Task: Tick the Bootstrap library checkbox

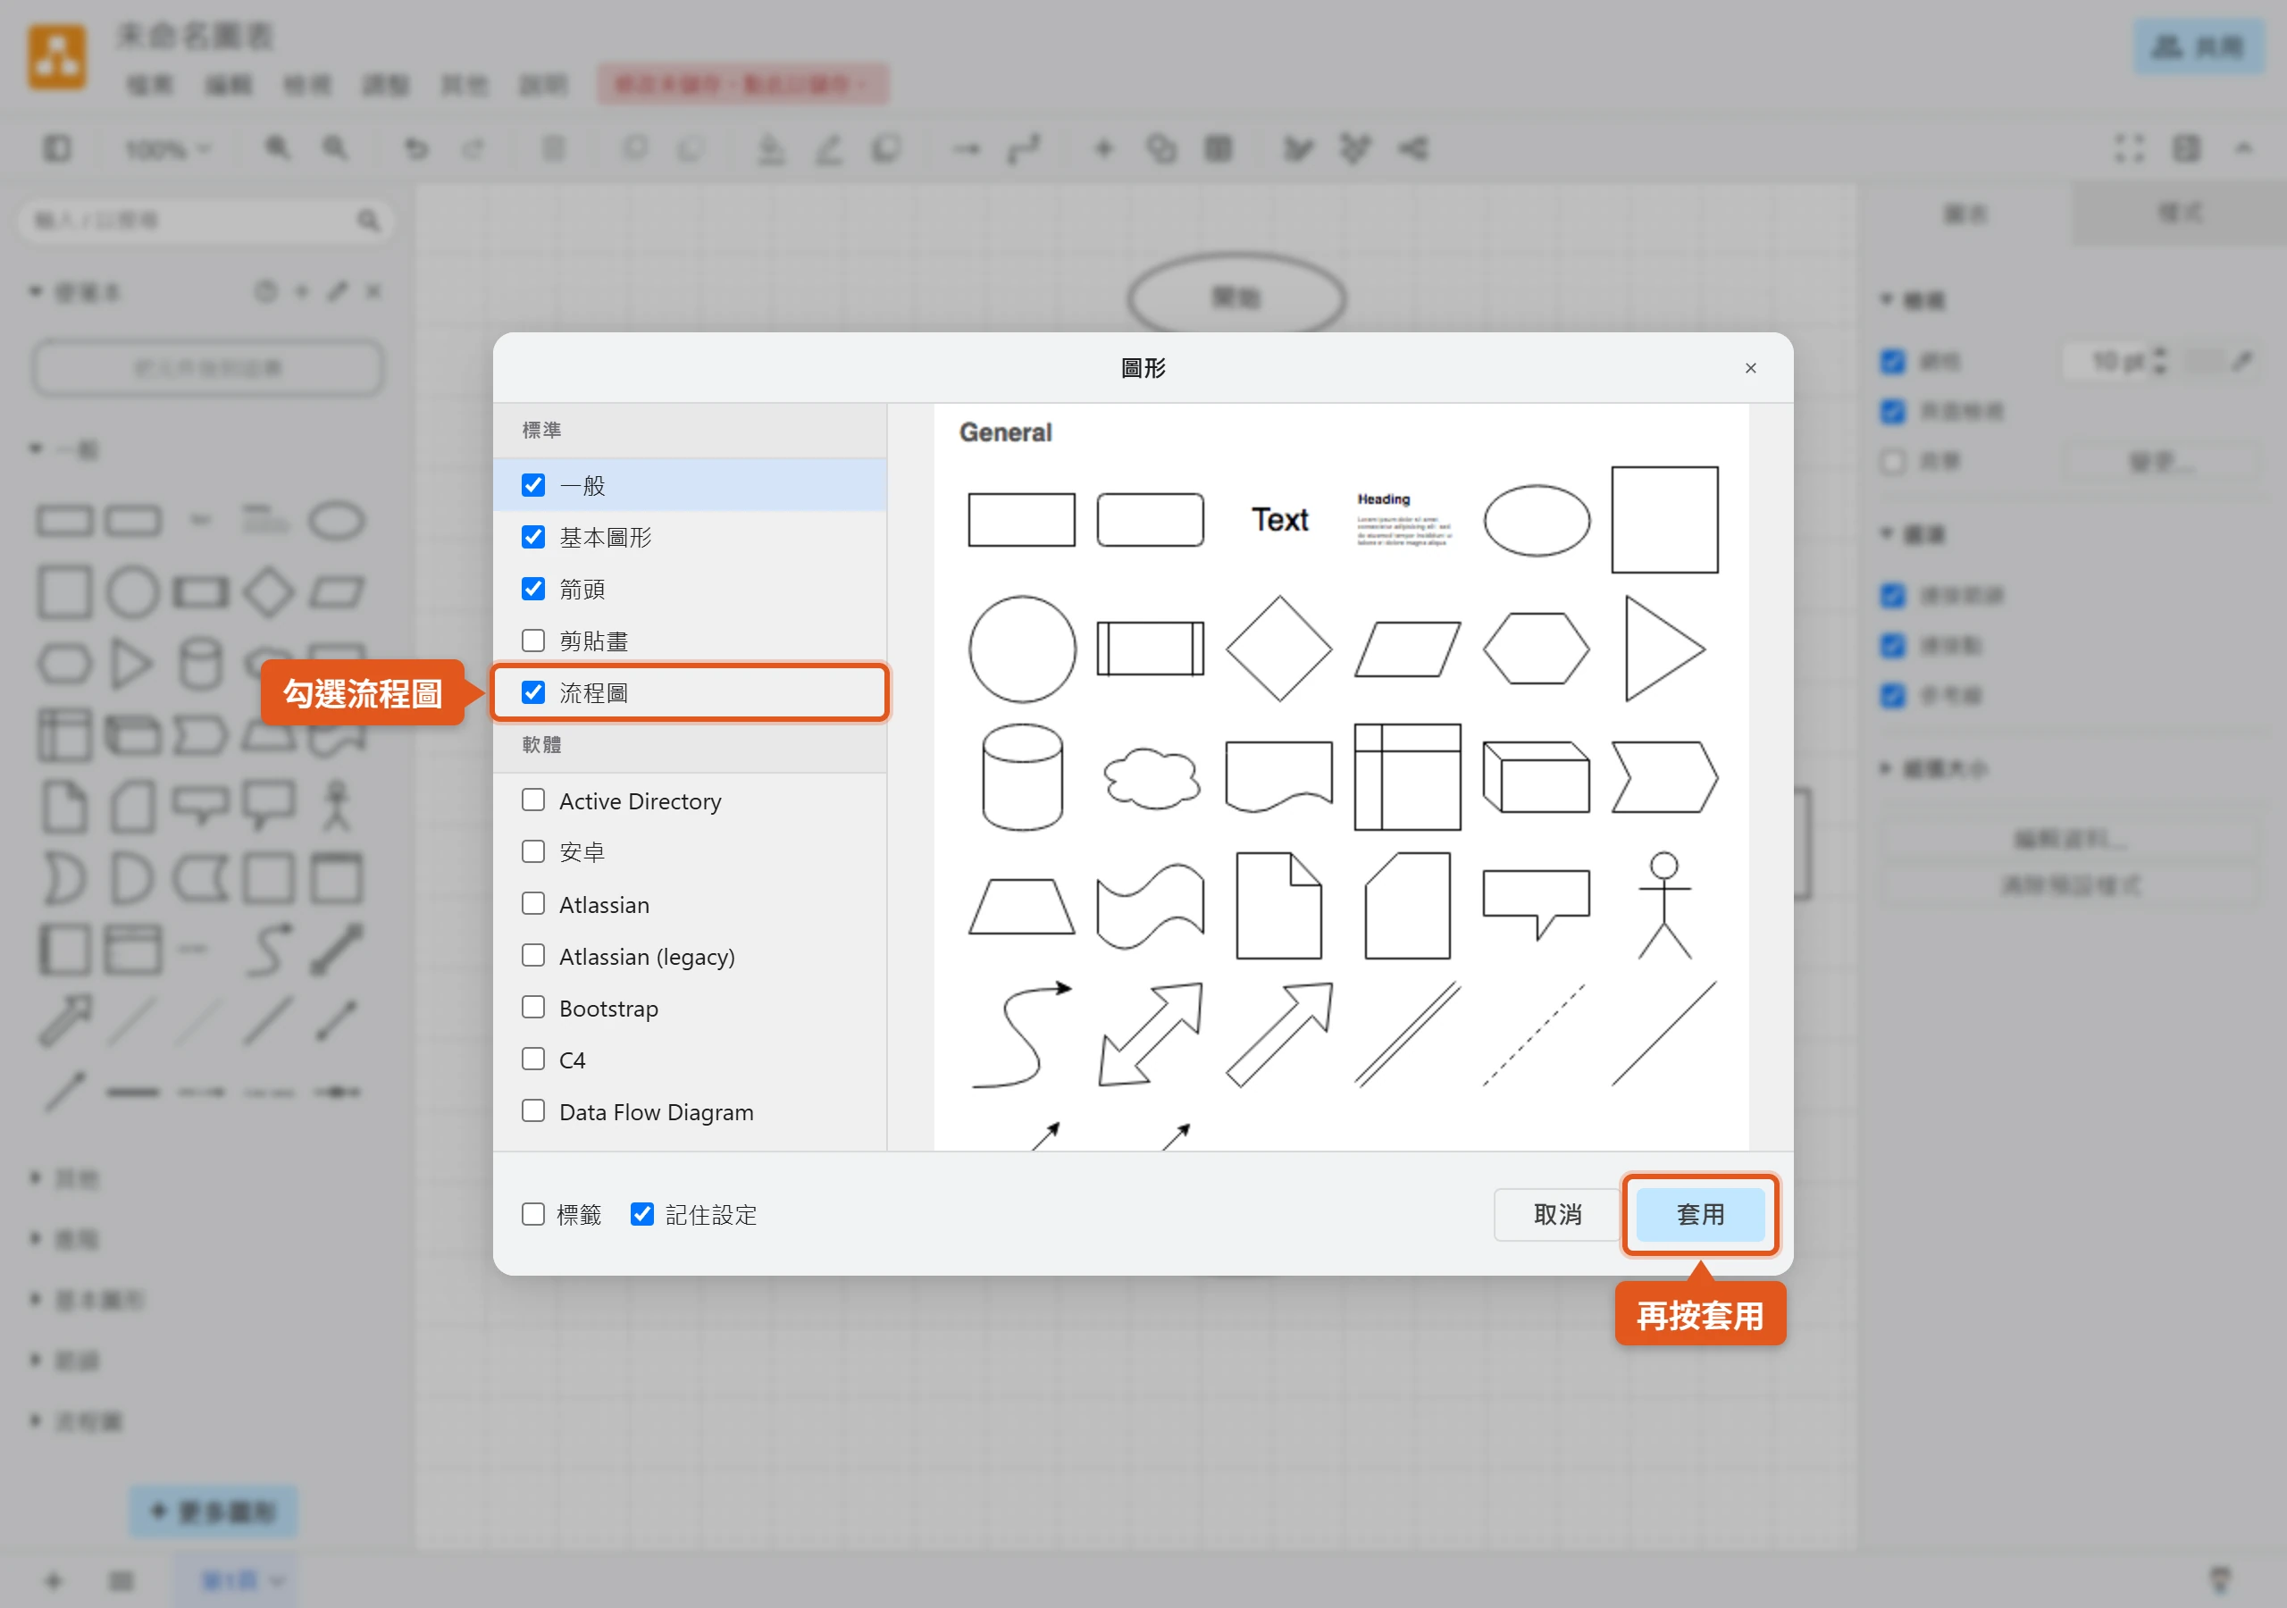Action: click(533, 1008)
